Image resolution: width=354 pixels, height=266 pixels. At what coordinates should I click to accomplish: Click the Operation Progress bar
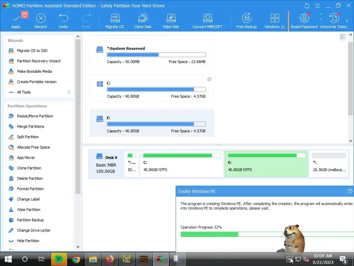click(267, 234)
